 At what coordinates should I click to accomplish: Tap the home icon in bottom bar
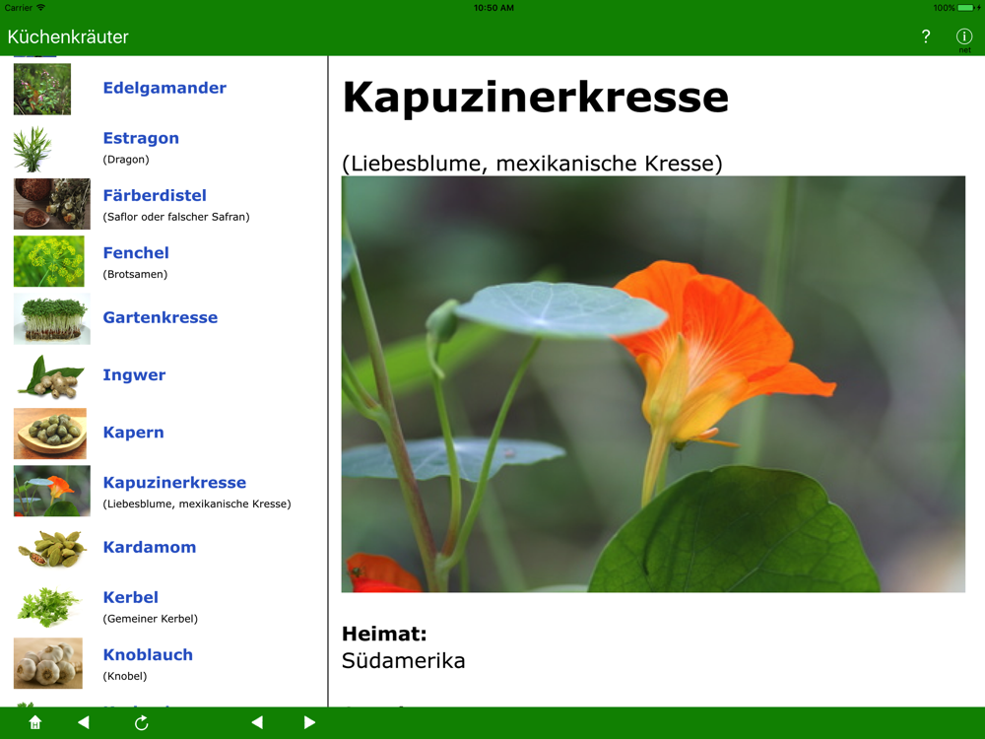pos(35,723)
